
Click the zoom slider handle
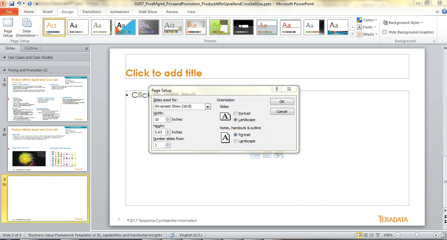click(417, 235)
